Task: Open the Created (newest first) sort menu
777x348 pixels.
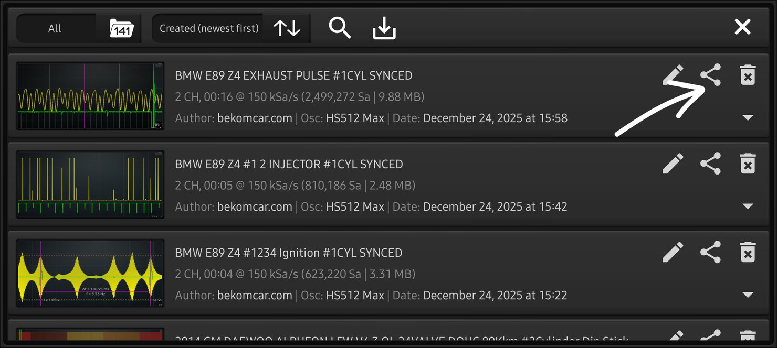Action: coord(209,28)
